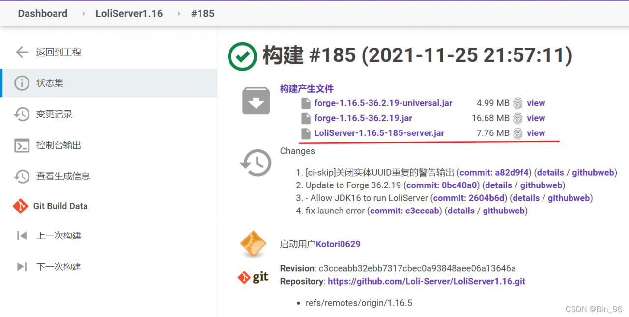The width and height of the screenshot is (629, 317).
Task: Click the back arrow icon beside 返回到工程
Action: point(22,52)
